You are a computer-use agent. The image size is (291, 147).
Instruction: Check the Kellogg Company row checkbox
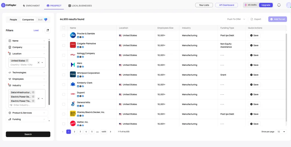[64, 55]
